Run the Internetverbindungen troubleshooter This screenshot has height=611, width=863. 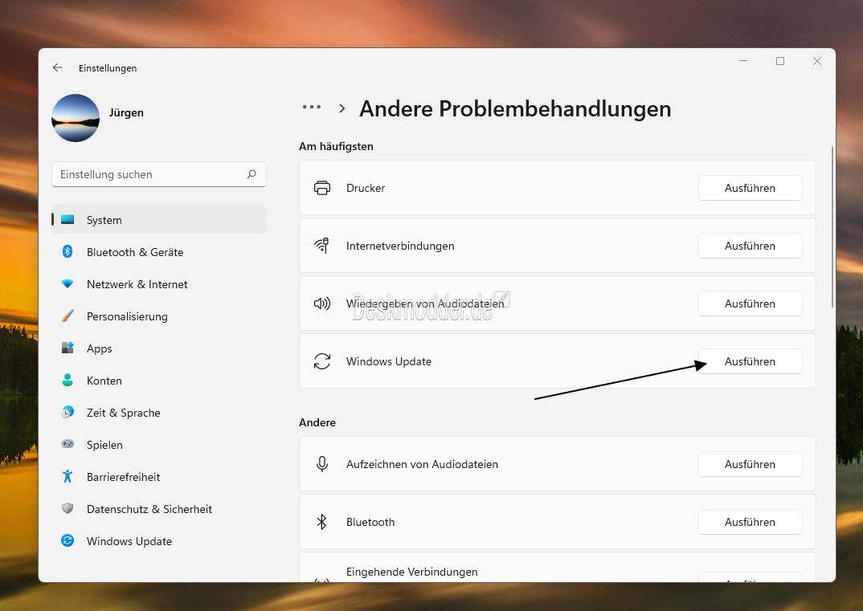[751, 246]
